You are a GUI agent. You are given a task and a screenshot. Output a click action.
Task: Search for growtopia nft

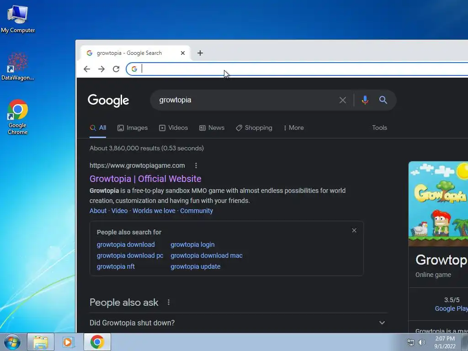116,267
